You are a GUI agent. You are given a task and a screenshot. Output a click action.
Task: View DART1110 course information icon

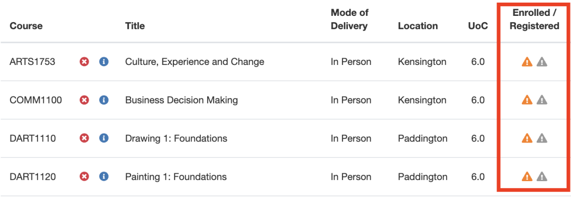click(x=104, y=138)
